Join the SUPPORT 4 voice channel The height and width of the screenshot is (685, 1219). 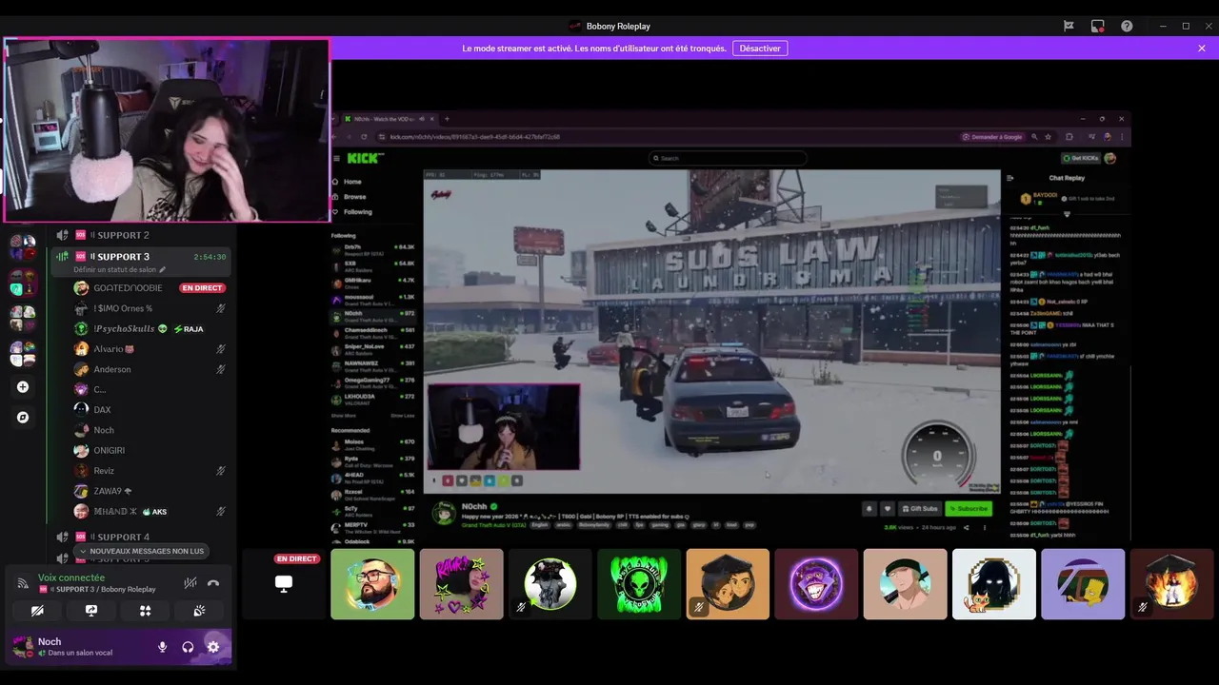pos(140,537)
